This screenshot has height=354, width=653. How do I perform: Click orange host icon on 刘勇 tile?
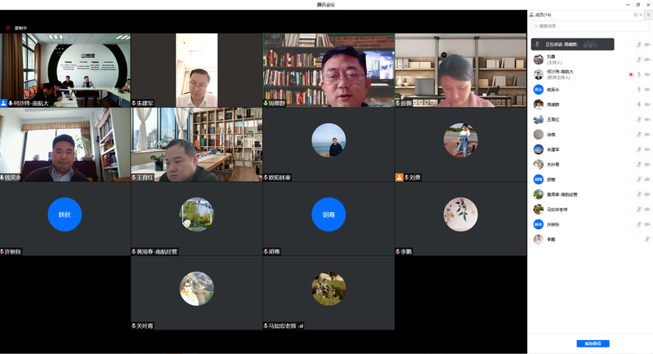[x=400, y=177]
